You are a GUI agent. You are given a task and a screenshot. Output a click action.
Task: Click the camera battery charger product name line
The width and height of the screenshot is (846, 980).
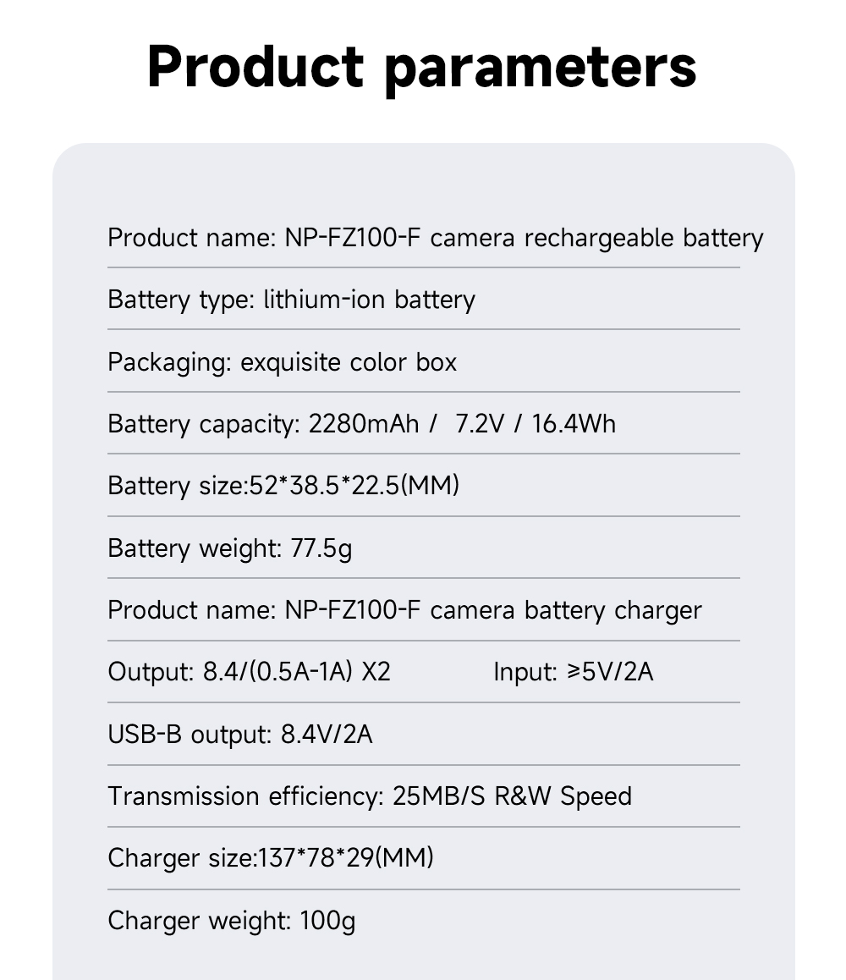pyautogui.click(x=404, y=610)
